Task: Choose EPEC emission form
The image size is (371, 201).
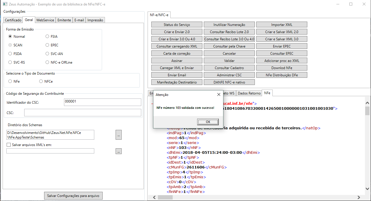Action: (48, 45)
